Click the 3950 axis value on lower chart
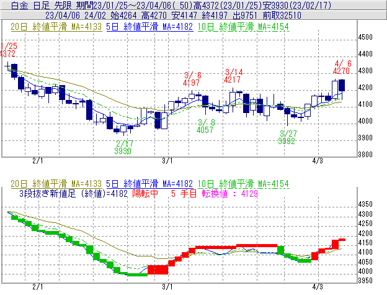Image resolution: width=387 pixels, height=295 pixels. [x=365, y=281]
